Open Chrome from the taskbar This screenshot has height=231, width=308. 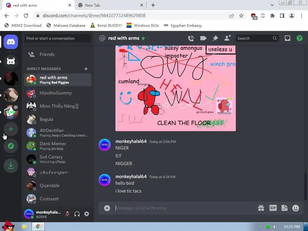click(38, 227)
